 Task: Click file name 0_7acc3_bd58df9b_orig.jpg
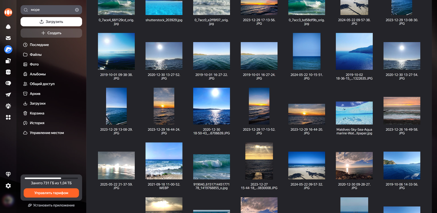pos(306,22)
